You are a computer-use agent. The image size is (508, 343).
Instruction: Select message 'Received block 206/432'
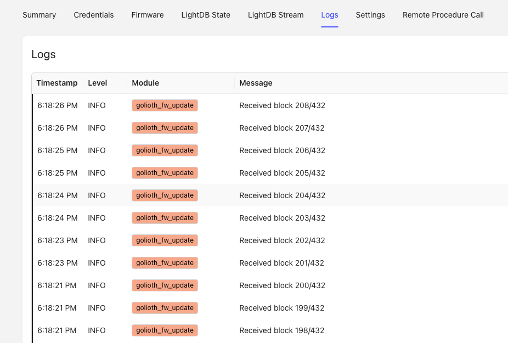(x=282, y=150)
